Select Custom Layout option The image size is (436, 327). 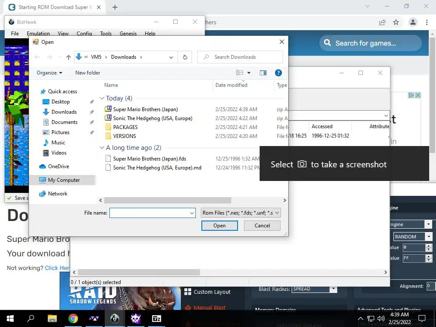(x=207, y=292)
